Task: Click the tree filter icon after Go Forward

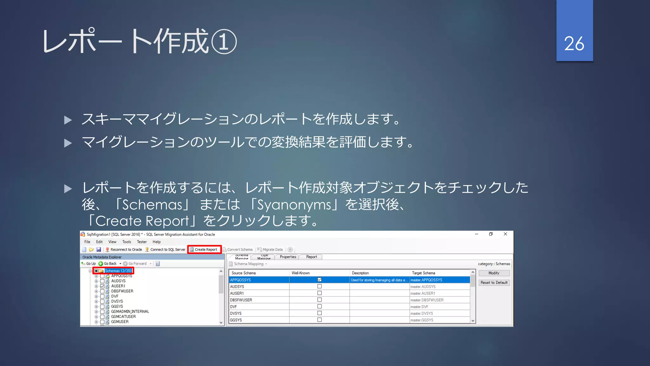Action: click(157, 263)
